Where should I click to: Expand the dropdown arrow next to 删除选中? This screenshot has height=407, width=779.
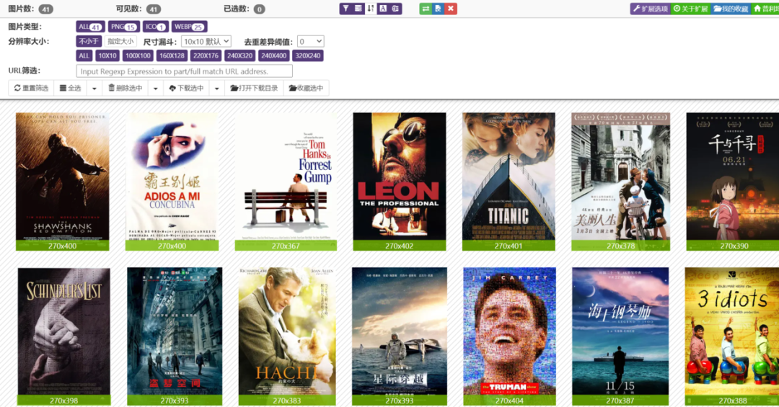(156, 89)
